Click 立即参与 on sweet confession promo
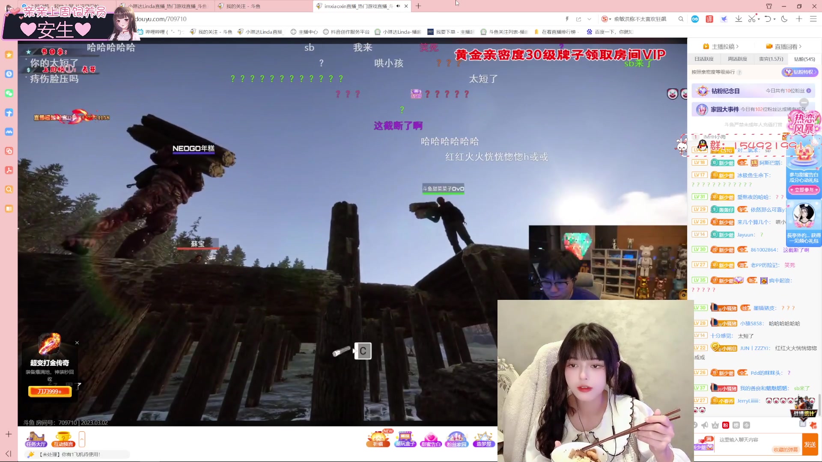This screenshot has height=462, width=822. coord(804,190)
